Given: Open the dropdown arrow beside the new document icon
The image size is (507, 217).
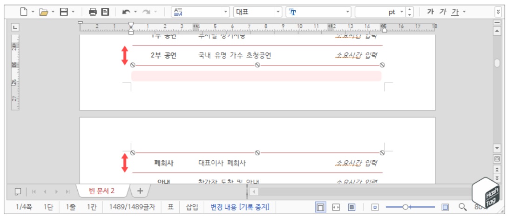Looking at the screenshot, I should pyautogui.click(x=33, y=12).
